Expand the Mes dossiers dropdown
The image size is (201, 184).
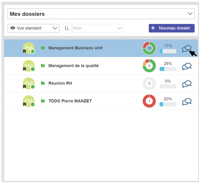(190, 14)
